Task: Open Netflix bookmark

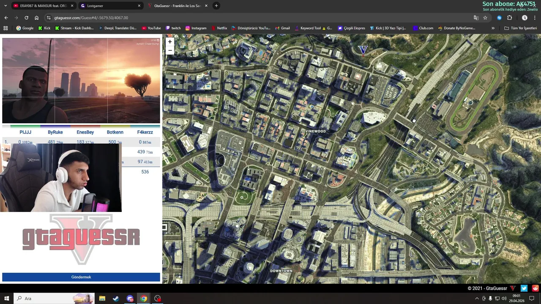Action: (x=219, y=28)
